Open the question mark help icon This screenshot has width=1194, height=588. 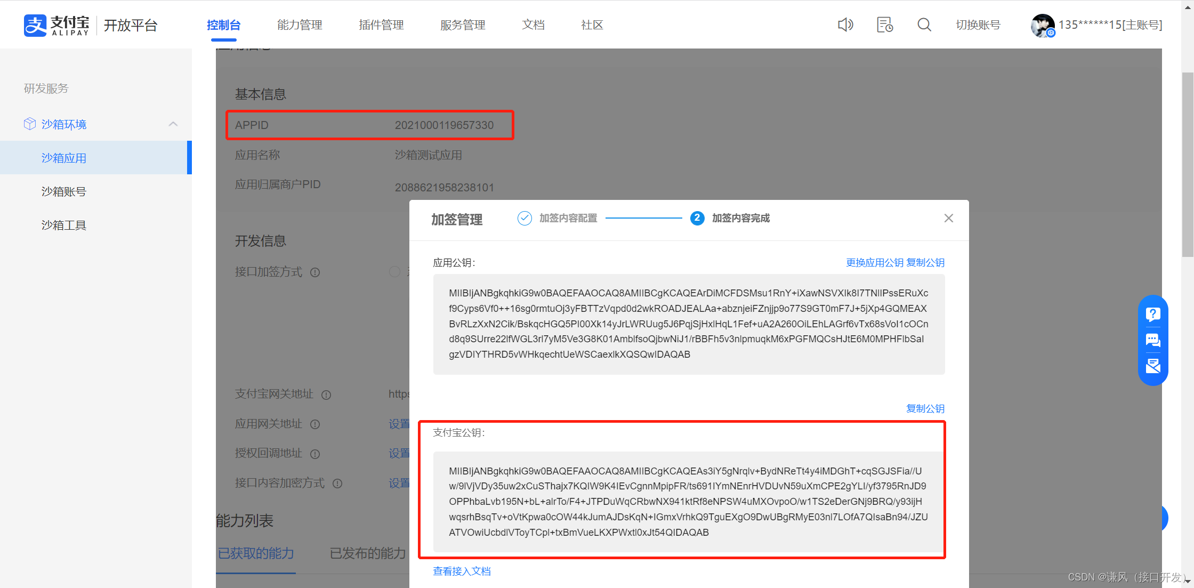tap(1153, 314)
